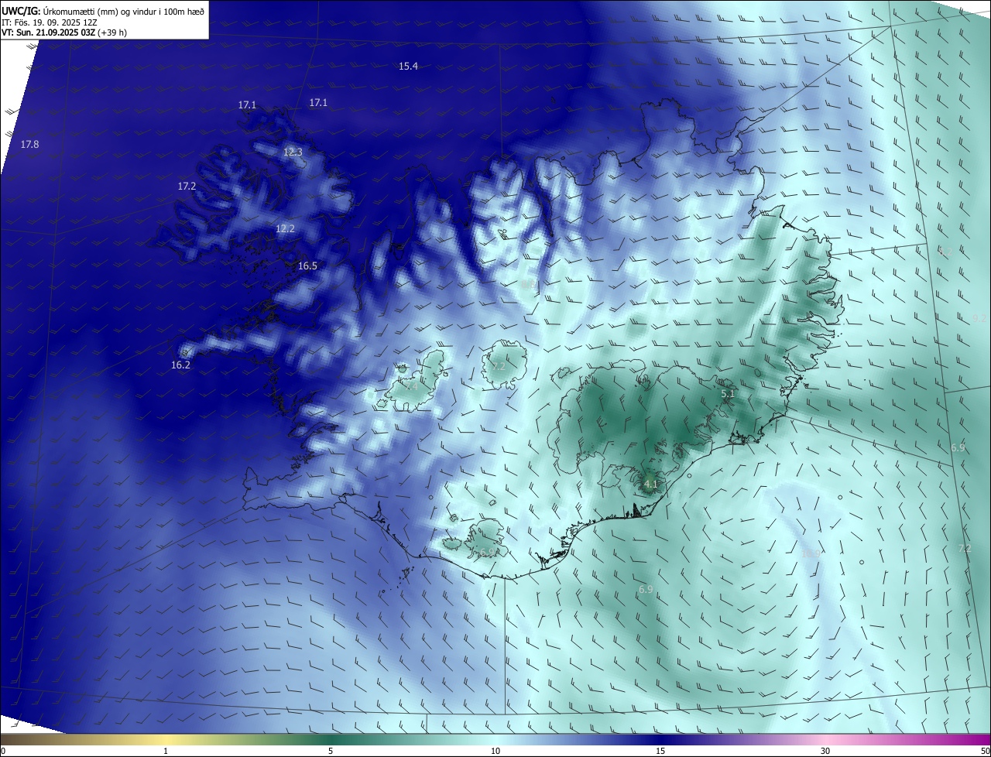Click the 15.4 value on the map
The width and height of the screenshot is (991, 757).
(408, 67)
